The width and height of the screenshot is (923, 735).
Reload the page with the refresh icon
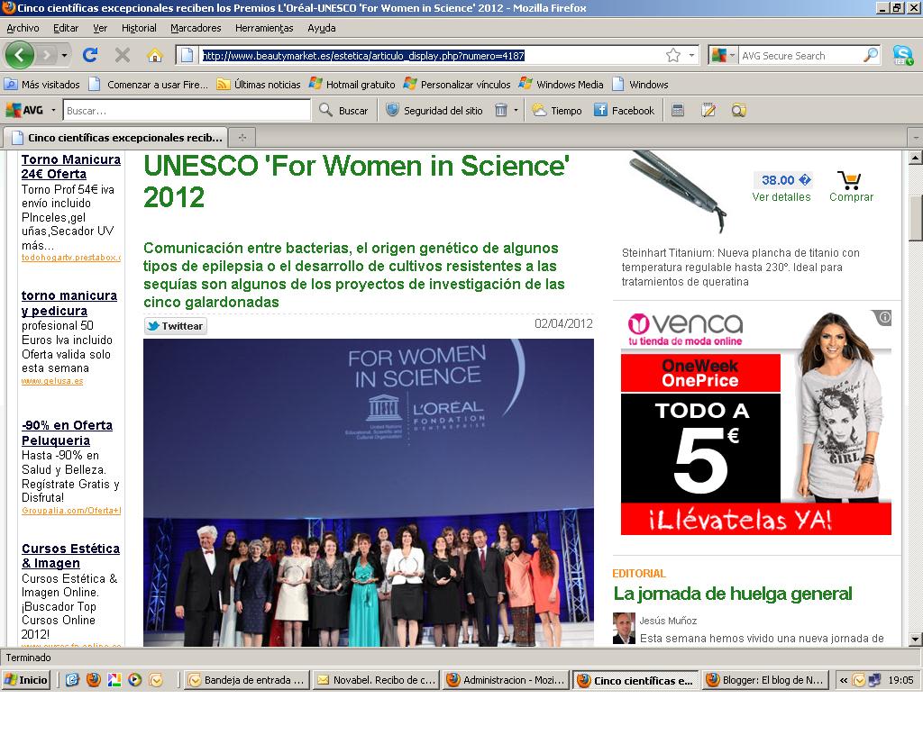[90, 55]
